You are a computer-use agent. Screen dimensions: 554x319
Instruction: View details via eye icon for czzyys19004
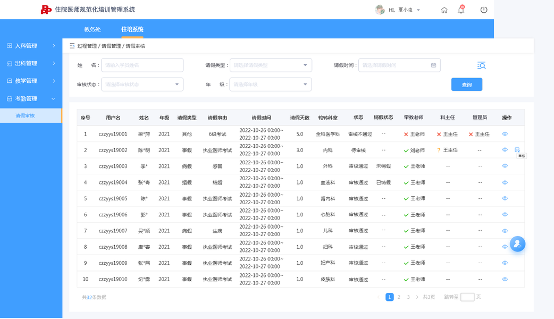click(505, 183)
